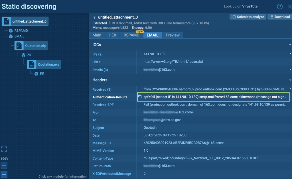This screenshot has height=179, width=292.
Task: Expand the IPs (2) row arrow
Action: pos(290,54)
